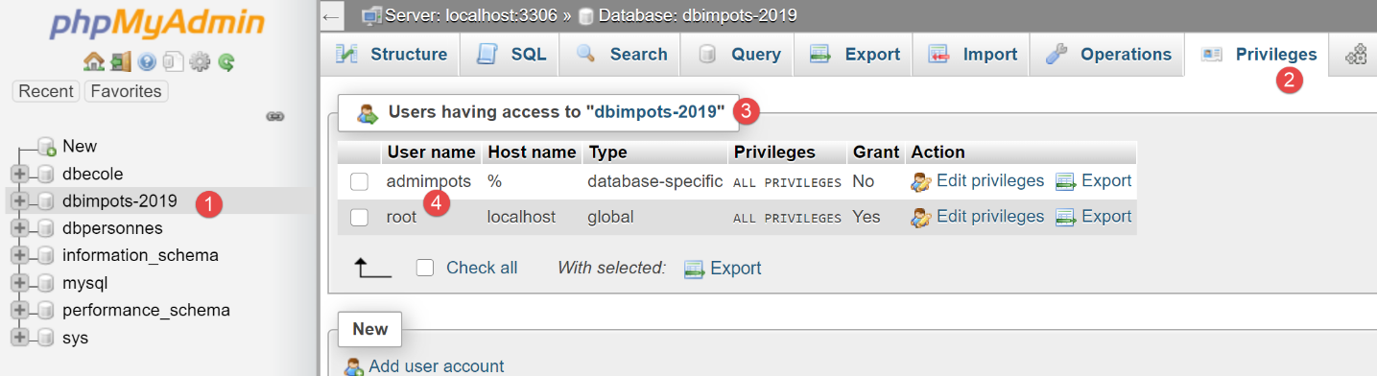Screen dimensions: 1377x376
Task: Expand the dbecole database node
Action: (18, 174)
